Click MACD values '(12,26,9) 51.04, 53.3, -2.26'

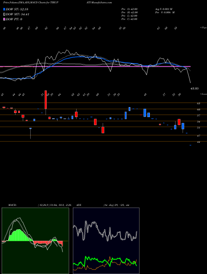coord(54,205)
